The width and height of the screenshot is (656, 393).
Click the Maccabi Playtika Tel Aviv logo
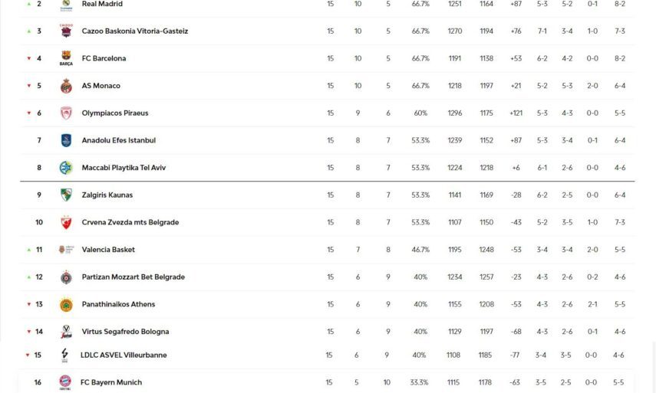(x=66, y=168)
